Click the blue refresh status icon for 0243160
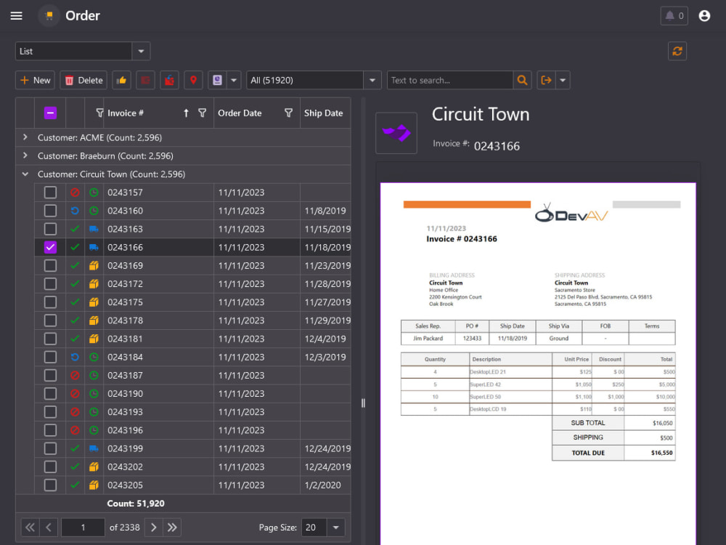This screenshot has height=545, width=726. [x=75, y=211]
